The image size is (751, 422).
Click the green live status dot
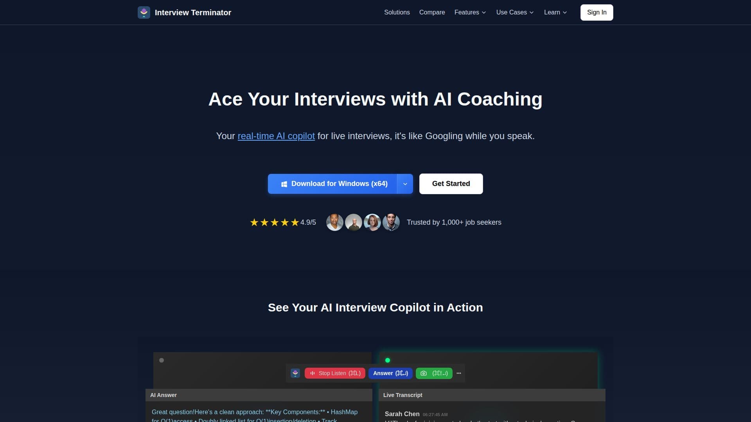coord(388,360)
